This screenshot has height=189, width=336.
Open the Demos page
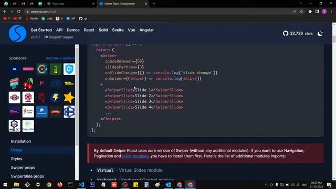coord(73,30)
